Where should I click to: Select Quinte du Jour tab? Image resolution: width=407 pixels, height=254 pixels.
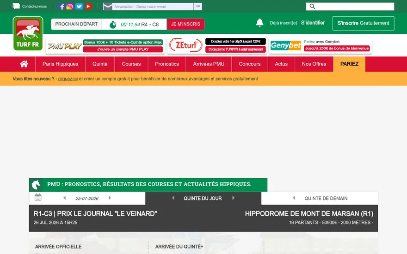pos(203,198)
